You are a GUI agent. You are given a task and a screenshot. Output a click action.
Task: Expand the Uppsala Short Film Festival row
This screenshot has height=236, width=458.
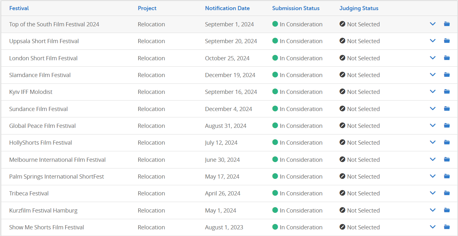433,41
